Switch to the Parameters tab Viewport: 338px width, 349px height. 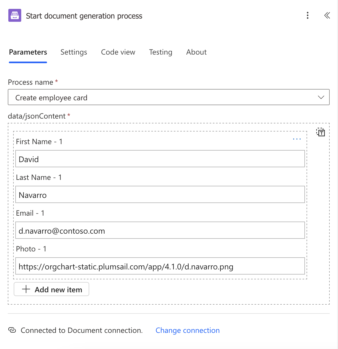tap(28, 52)
